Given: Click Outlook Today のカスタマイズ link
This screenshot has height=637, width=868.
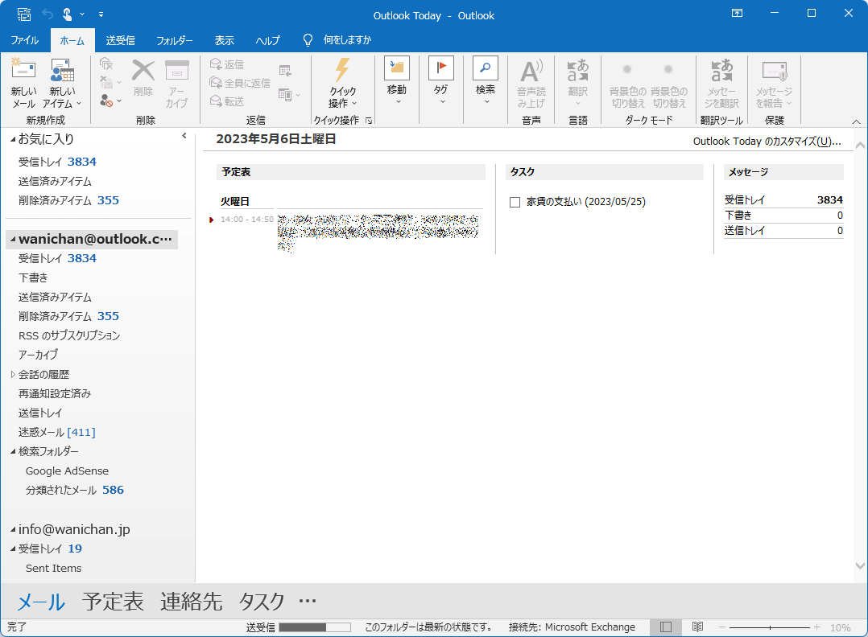Looking at the screenshot, I should tap(767, 142).
